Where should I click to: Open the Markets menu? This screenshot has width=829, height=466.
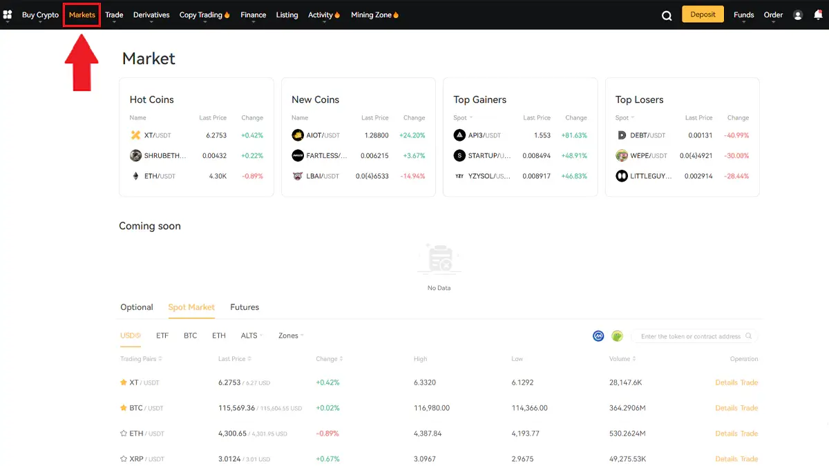pos(82,15)
